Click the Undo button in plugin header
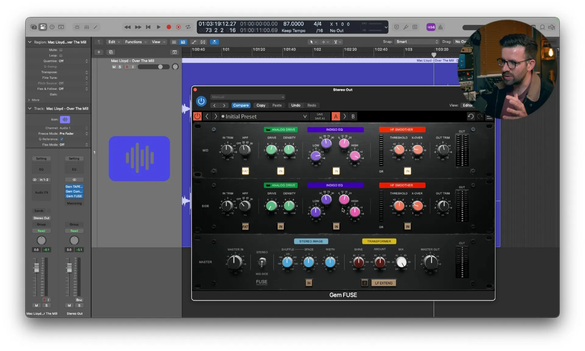Viewport: 585px width, 351px height. pyautogui.click(x=296, y=105)
